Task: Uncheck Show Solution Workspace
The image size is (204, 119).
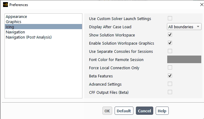Action: (170, 35)
